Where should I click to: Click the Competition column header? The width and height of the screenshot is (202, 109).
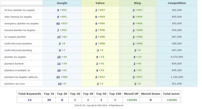click(x=176, y=3)
